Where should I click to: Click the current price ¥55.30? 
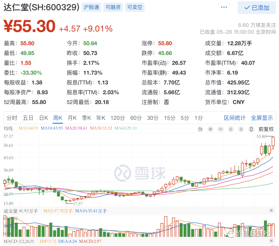pyautogui.click(x=29, y=26)
